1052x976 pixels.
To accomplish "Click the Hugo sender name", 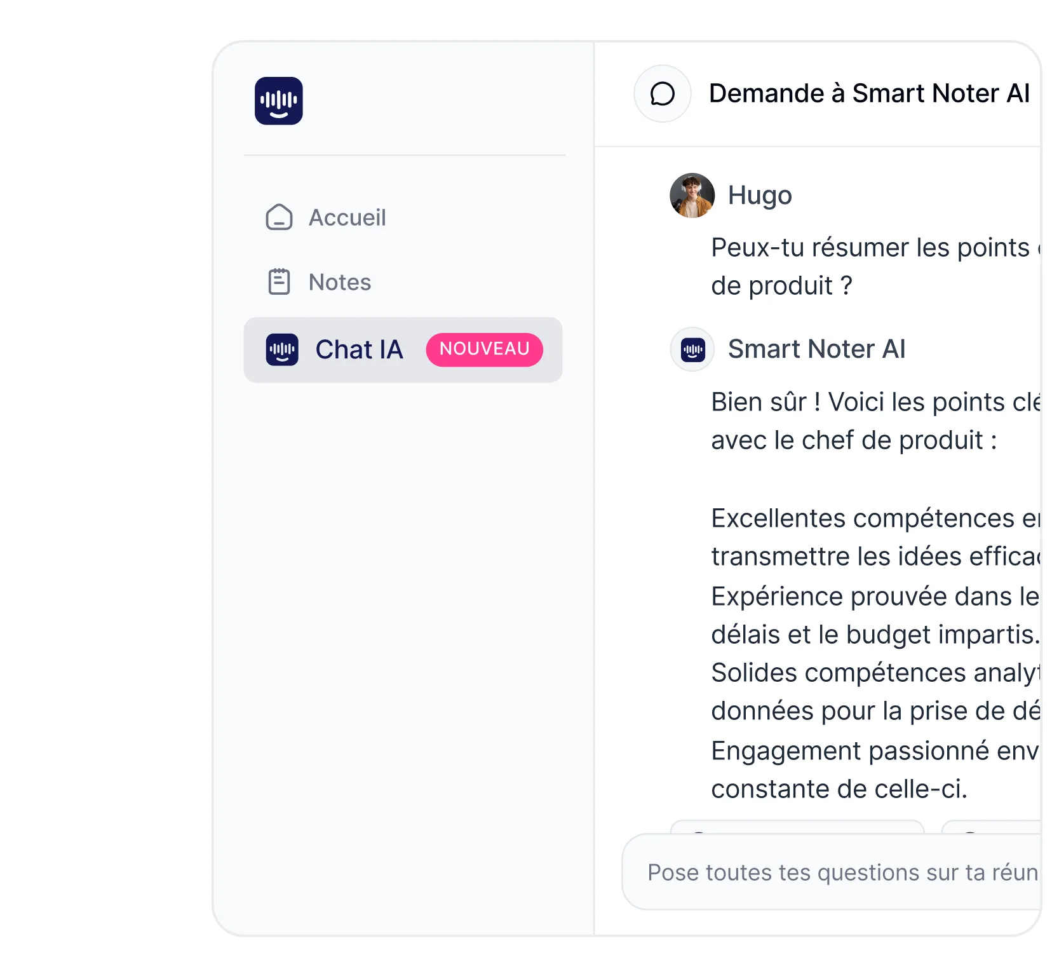I will (760, 195).
